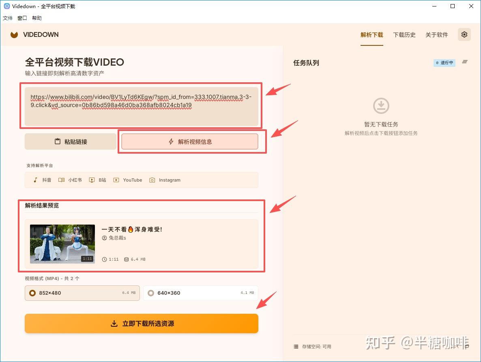Open the 窗口 menu
481x362 pixels.
pyautogui.click(x=22, y=18)
